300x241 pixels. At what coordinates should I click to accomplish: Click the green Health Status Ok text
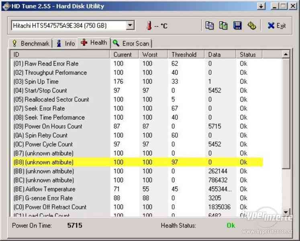231,225
